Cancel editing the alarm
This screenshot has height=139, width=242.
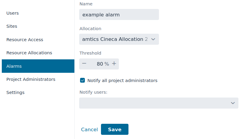(x=89, y=129)
